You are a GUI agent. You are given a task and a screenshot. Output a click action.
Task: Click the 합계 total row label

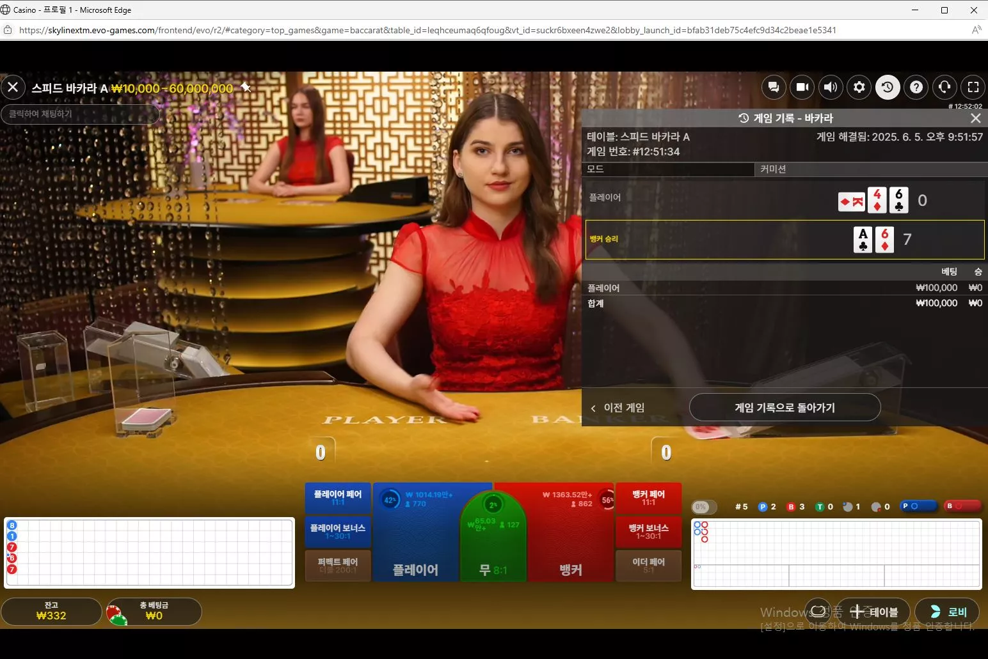point(596,304)
